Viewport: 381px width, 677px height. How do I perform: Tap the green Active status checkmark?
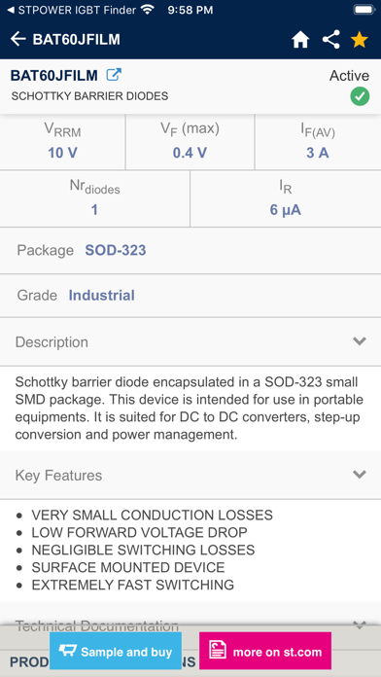tap(360, 96)
